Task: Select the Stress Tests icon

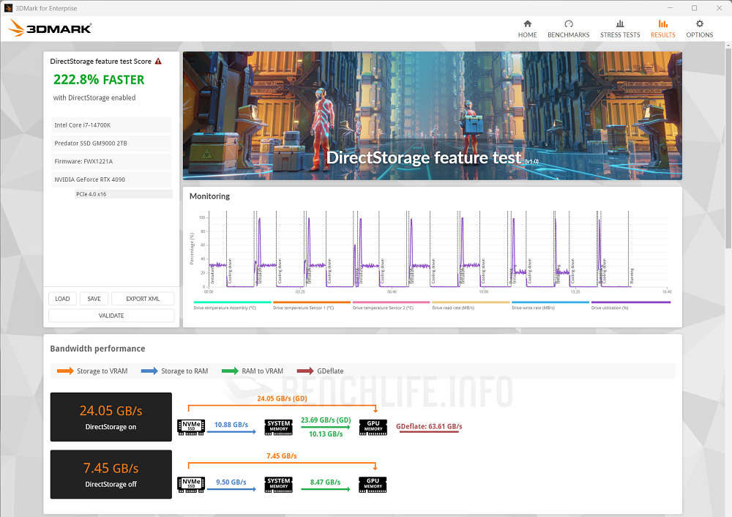Action: click(620, 24)
